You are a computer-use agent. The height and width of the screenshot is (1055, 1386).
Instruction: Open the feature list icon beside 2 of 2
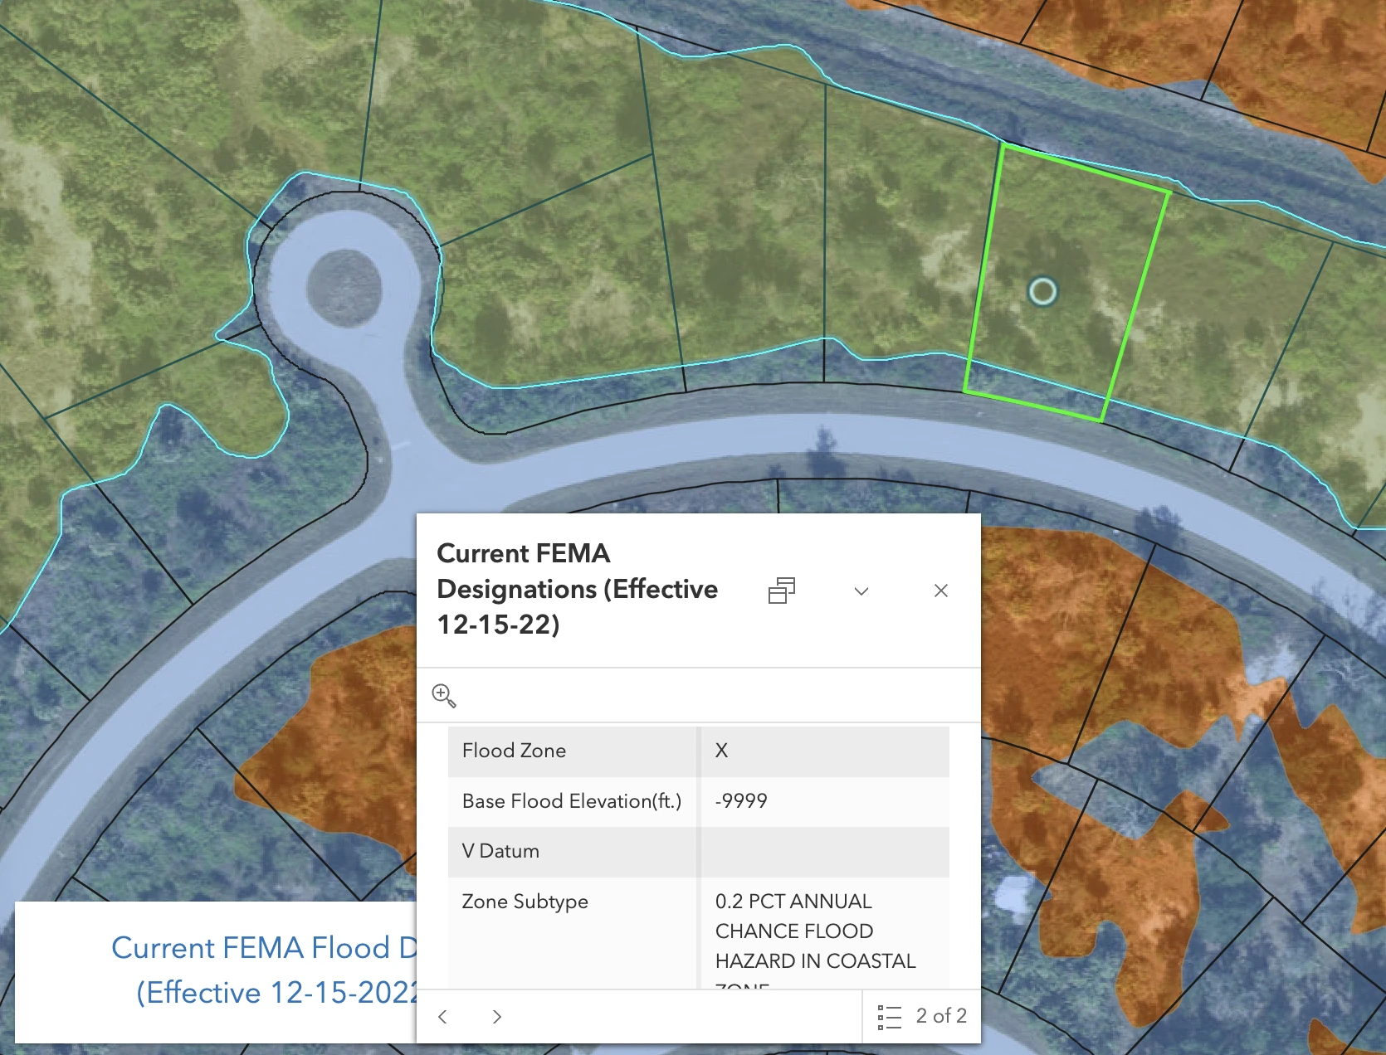(x=890, y=1017)
